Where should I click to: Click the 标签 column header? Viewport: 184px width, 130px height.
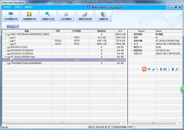58,31
